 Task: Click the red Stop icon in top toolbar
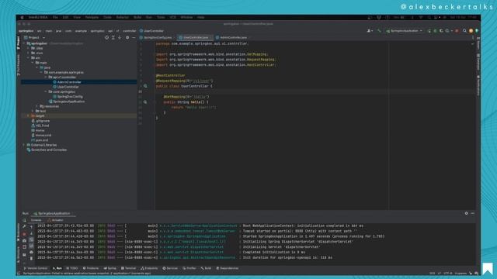(457, 31)
